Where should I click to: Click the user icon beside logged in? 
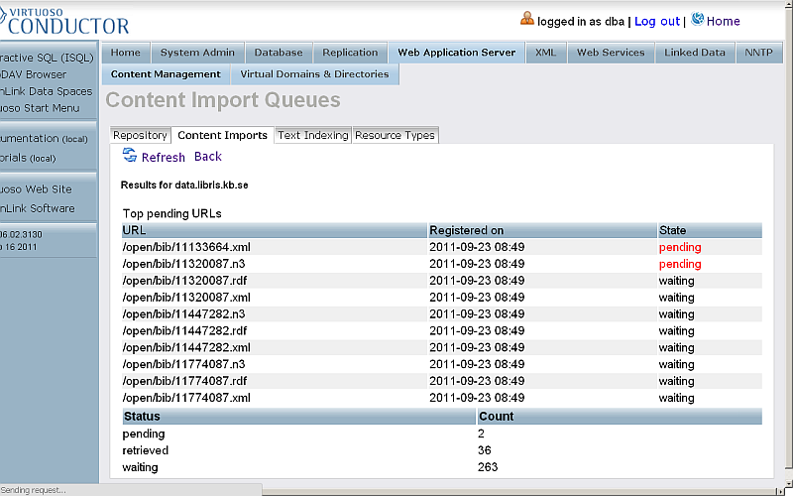[x=526, y=19]
